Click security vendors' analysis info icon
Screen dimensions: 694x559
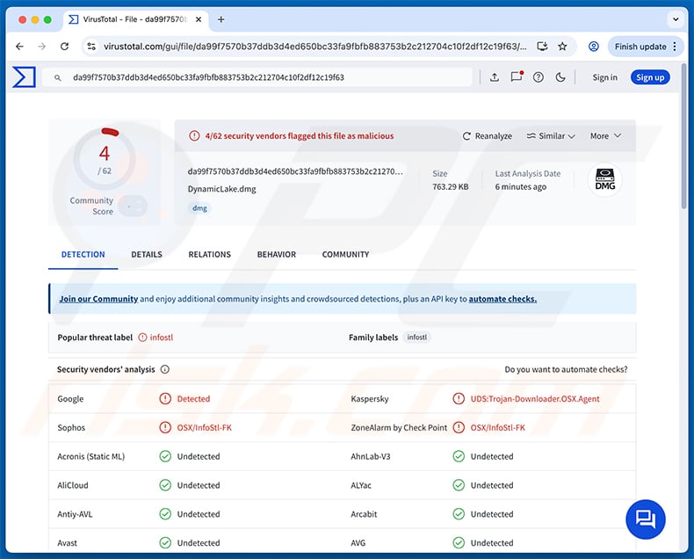165,369
